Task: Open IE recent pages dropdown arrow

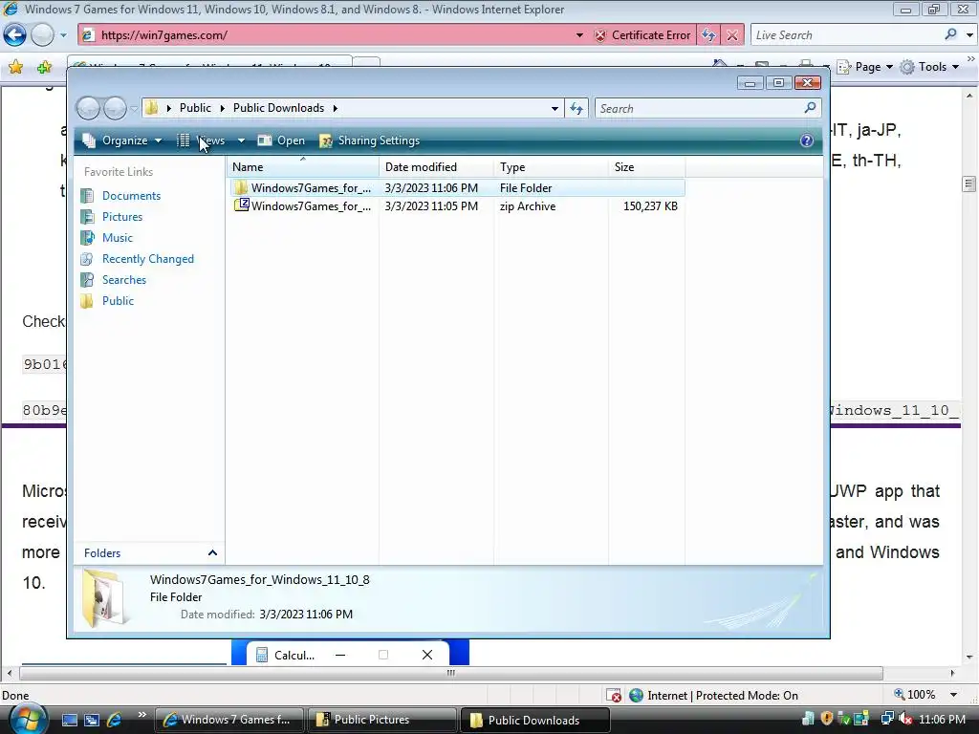Action: click(x=63, y=35)
